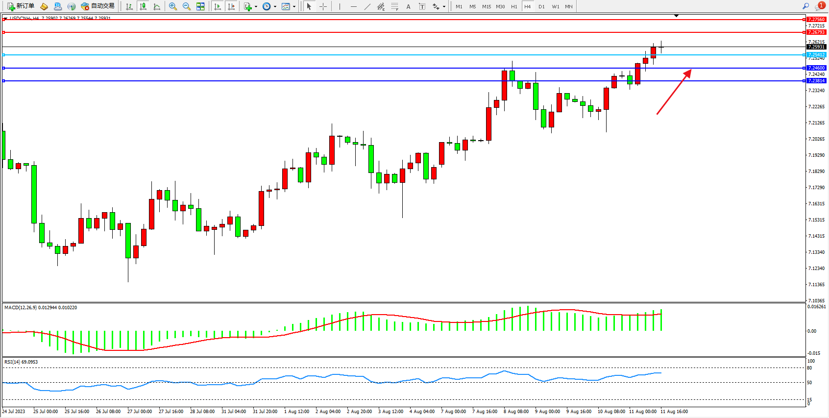Click the 7.24600 blue price level label

coord(816,68)
